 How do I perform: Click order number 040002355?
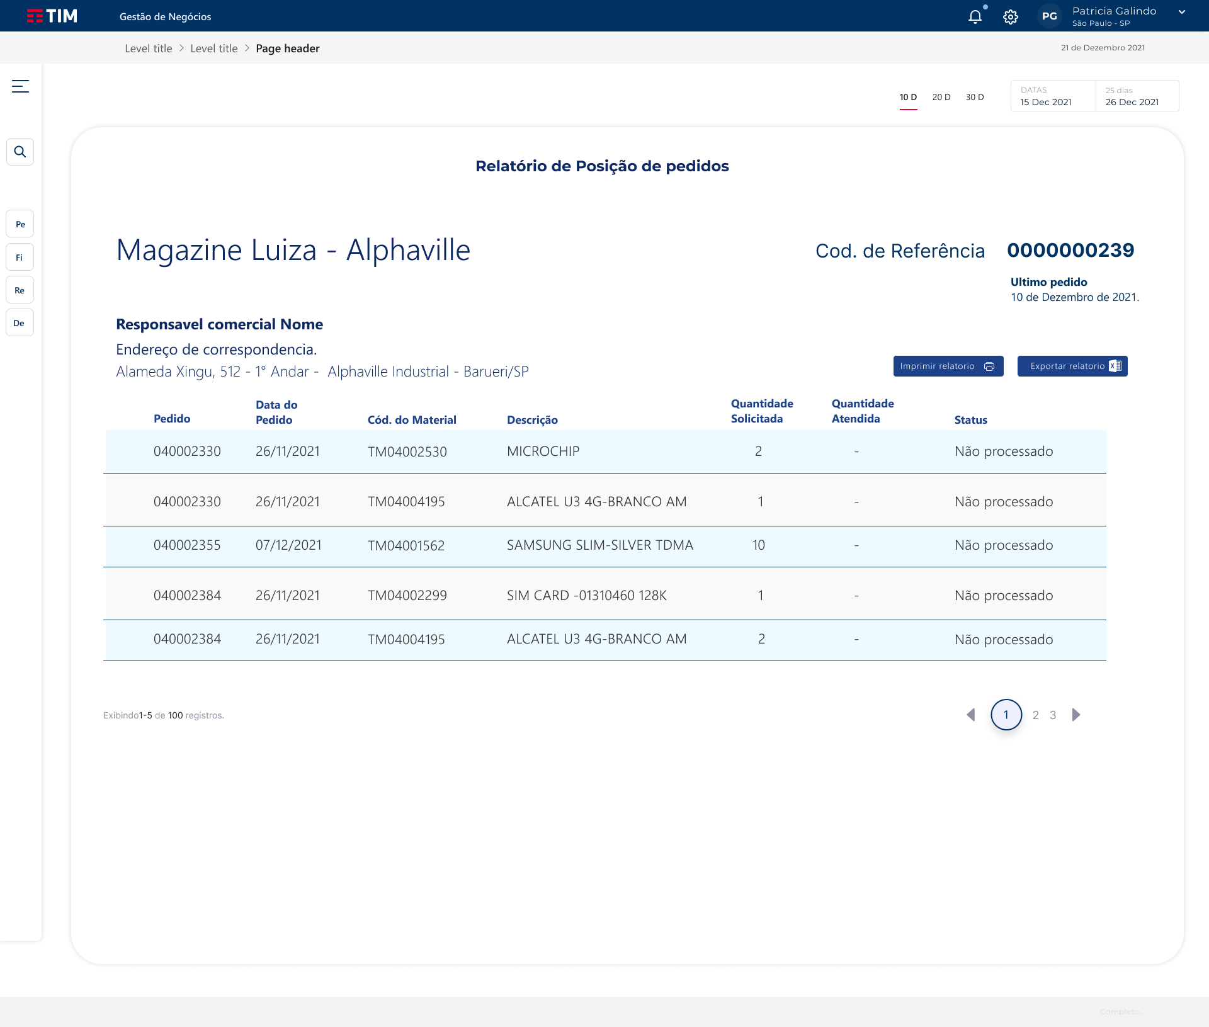(187, 545)
